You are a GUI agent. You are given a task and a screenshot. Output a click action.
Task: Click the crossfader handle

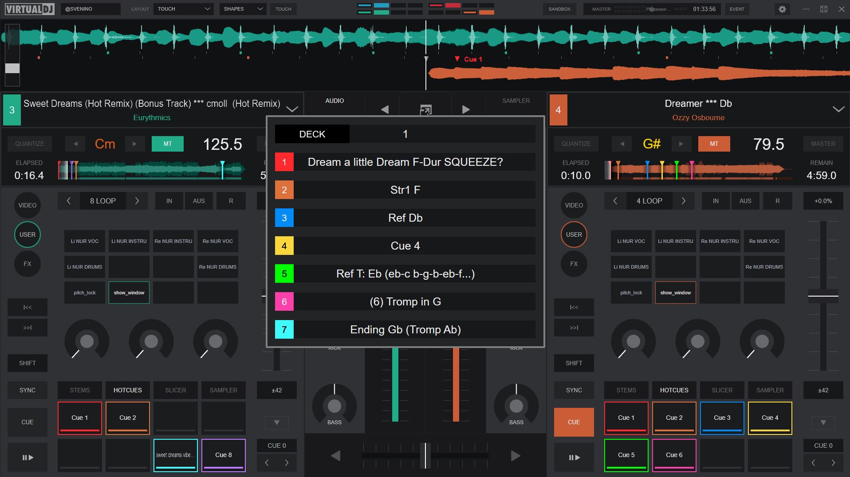425,455
